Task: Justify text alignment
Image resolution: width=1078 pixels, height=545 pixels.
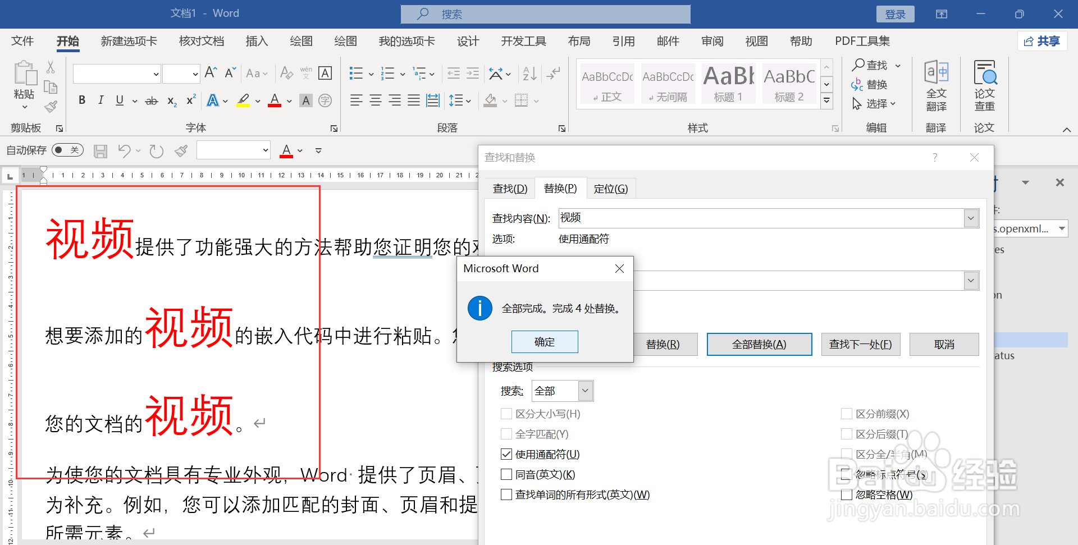Action: tap(414, 100)
